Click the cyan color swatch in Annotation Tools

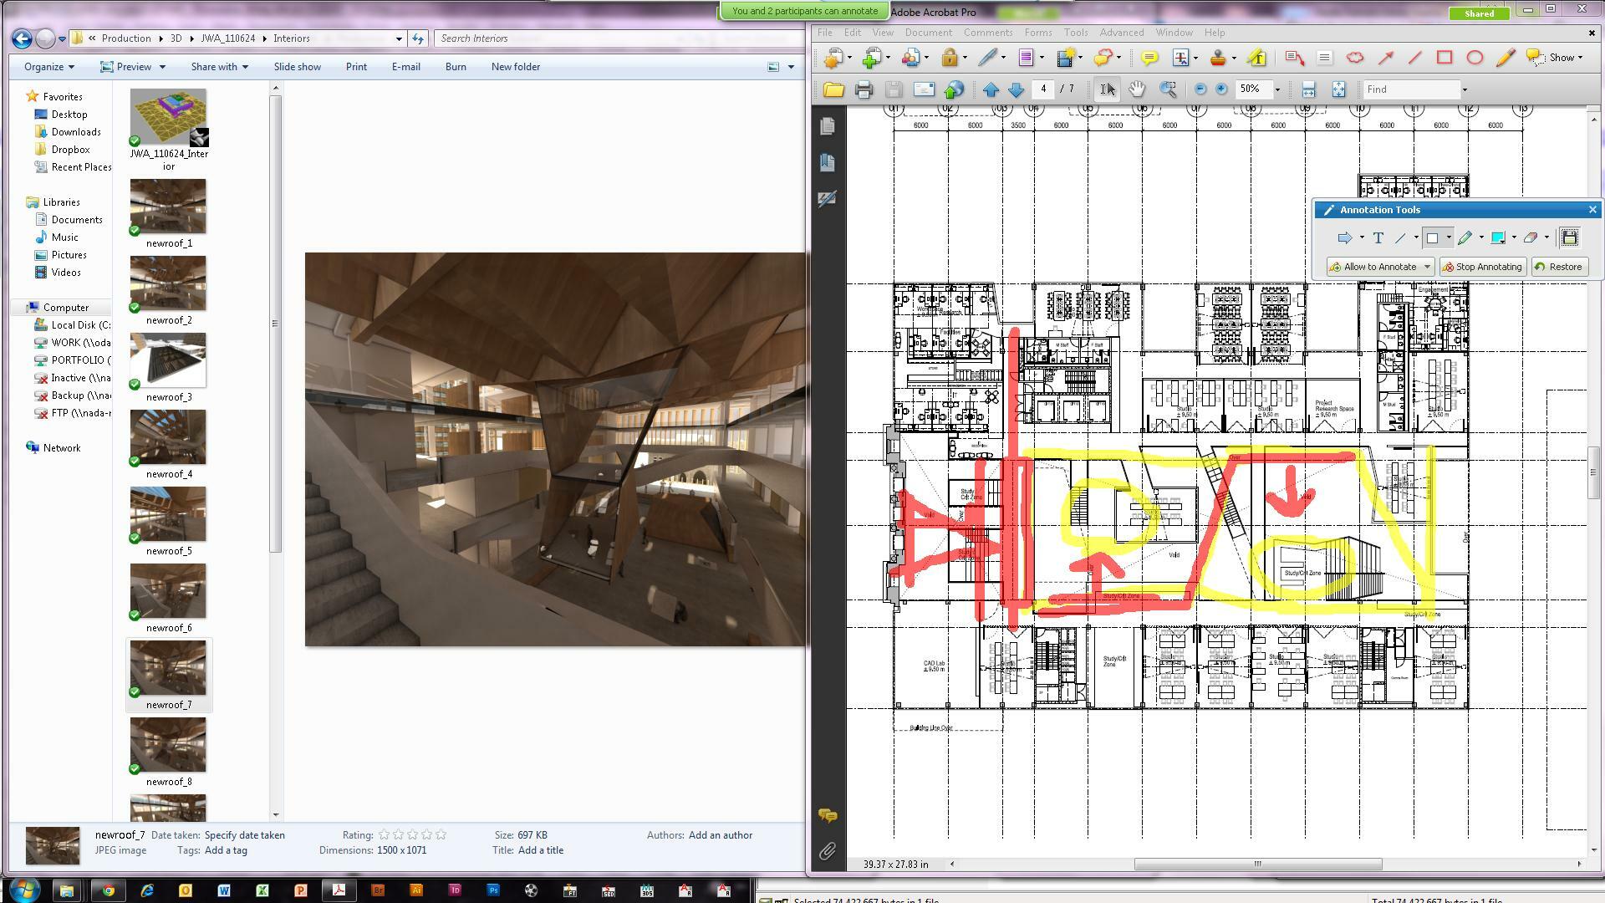[x=1498, y=238]
